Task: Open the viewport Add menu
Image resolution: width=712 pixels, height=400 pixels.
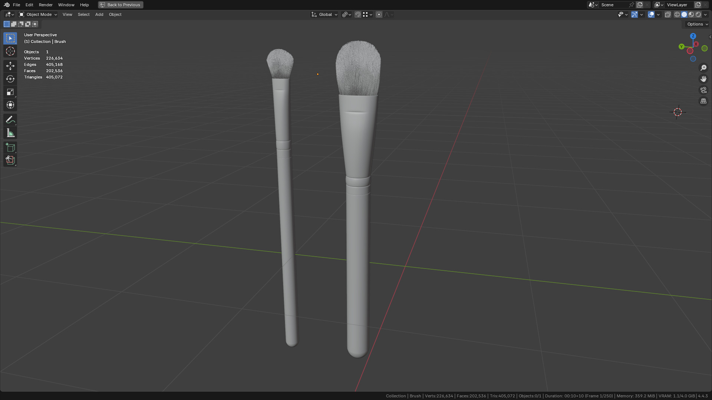Action: click(99, 14)
